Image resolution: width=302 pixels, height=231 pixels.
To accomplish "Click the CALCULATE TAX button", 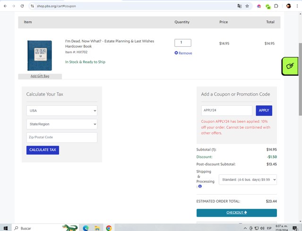I will pos(43,150).
